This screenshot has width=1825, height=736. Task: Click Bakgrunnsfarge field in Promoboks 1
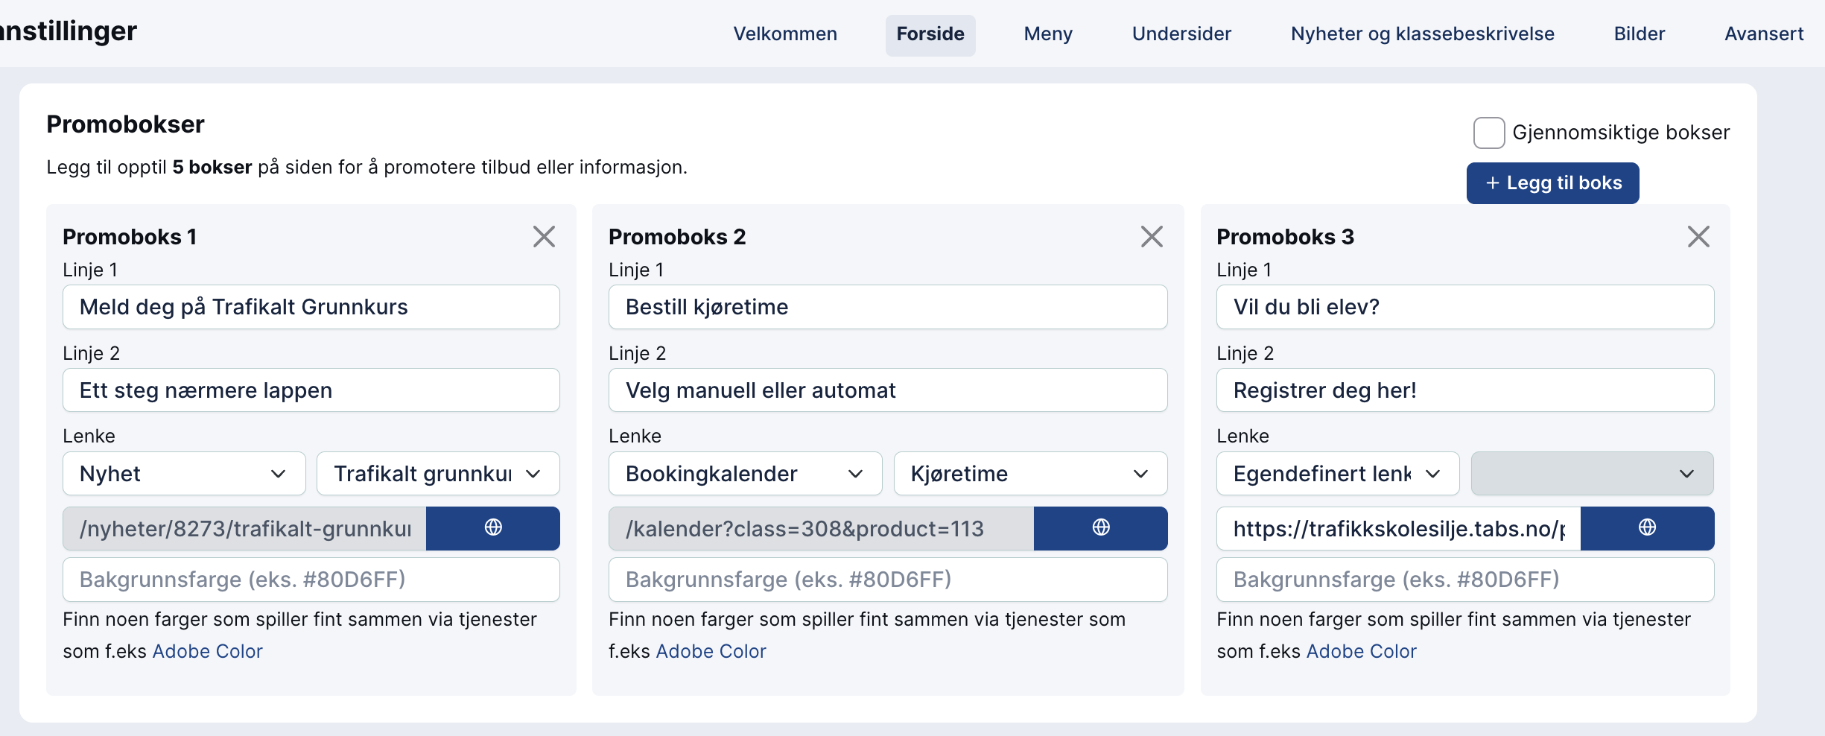click(x=311, y=580)
